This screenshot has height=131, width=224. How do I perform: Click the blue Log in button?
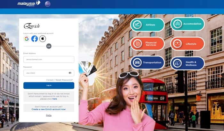(49, 85)
